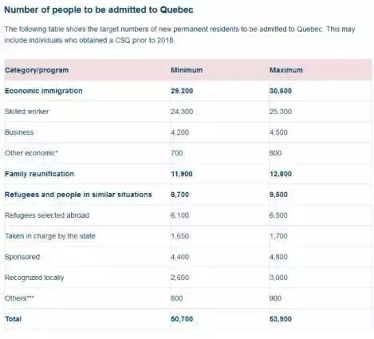Click Recognized locally maximum value 3,000
Screen dimensions: 374x339
[x=278, y=278]
